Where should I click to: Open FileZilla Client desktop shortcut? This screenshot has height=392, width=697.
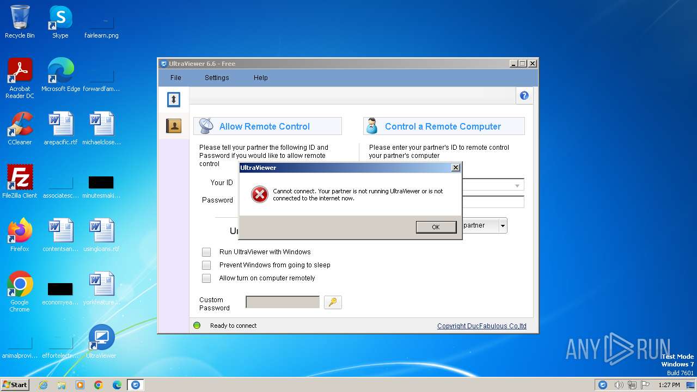point(20,182)
